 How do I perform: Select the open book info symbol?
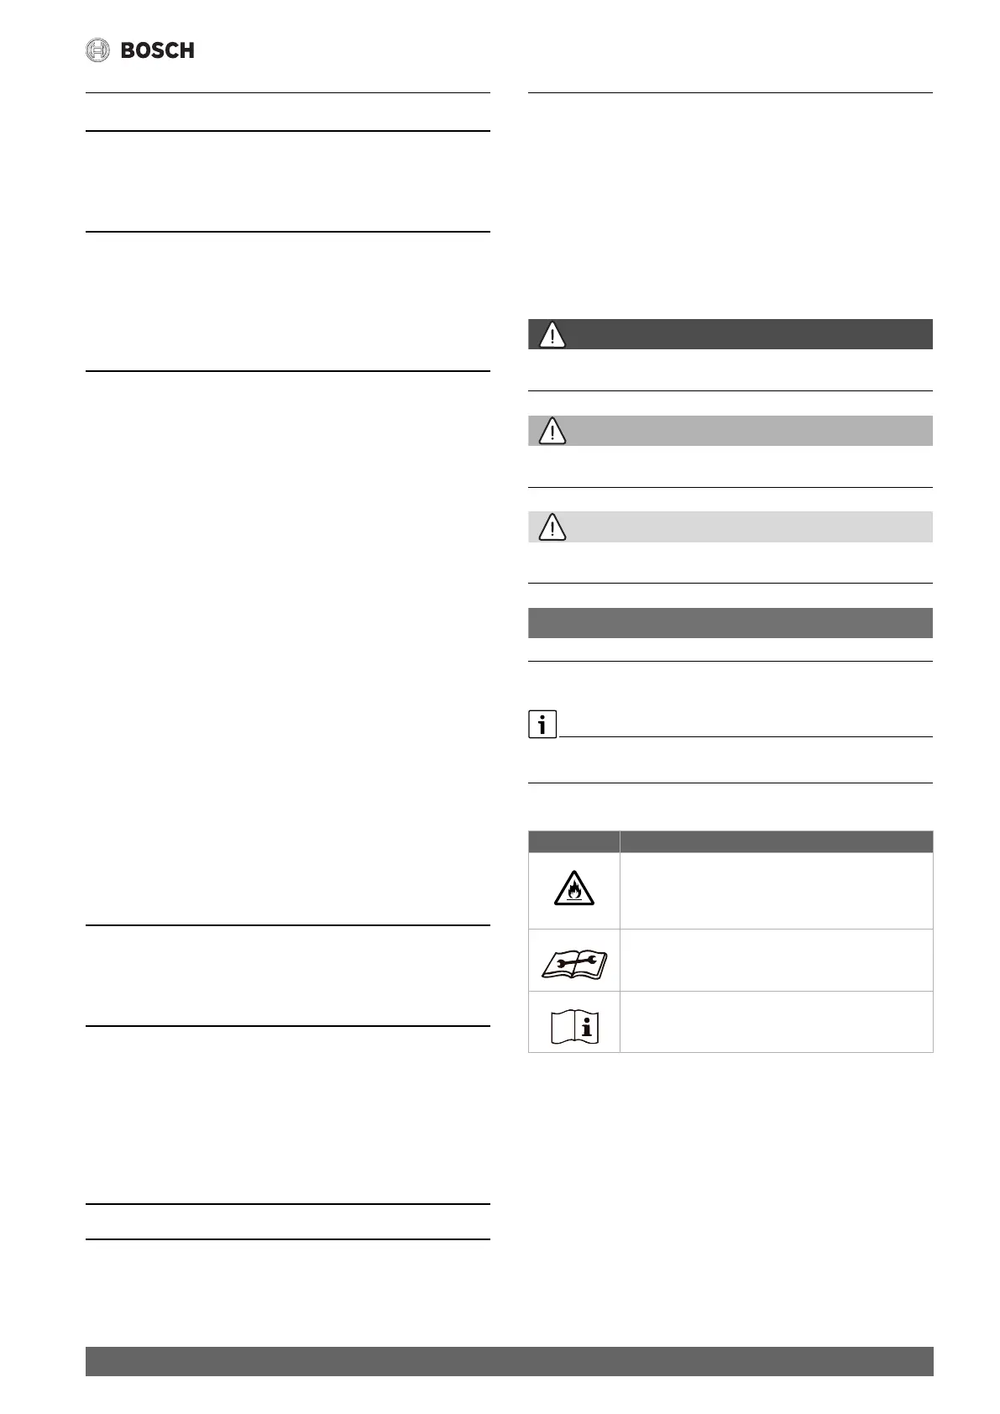574,1025
